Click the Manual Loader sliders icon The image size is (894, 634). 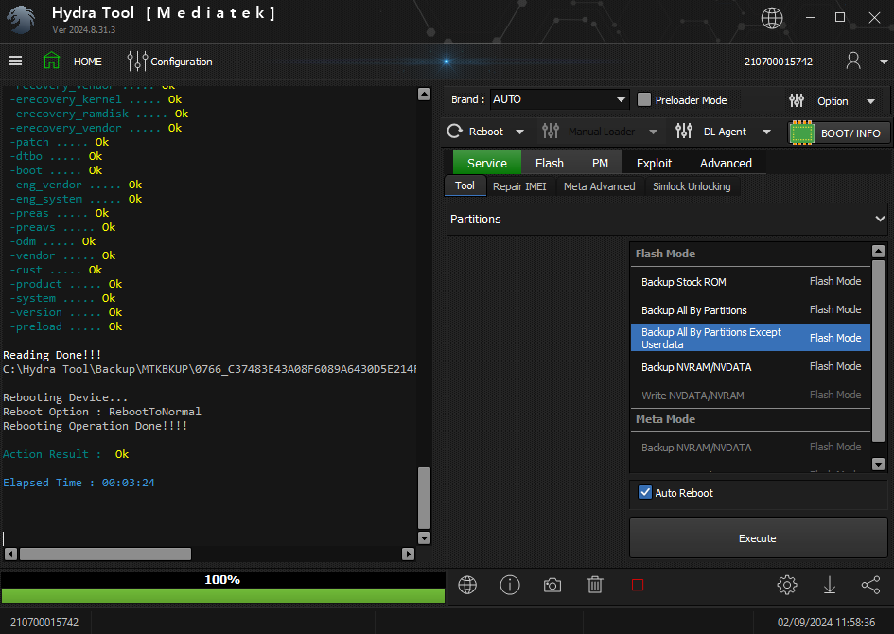(x=551, y=132)
